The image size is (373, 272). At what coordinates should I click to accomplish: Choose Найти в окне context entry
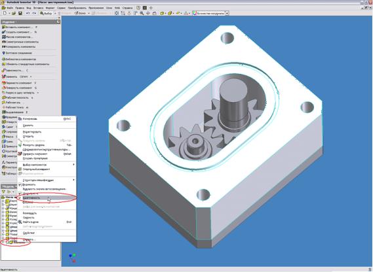tap(47, 222)
